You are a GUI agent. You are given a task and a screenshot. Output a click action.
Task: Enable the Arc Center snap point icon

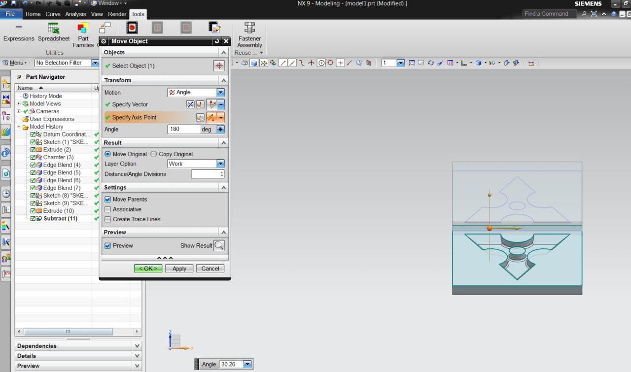[x=321, y=63]
